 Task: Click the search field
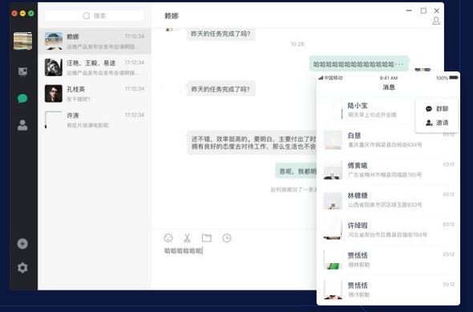pyautogui.click(x=95, y=16)
